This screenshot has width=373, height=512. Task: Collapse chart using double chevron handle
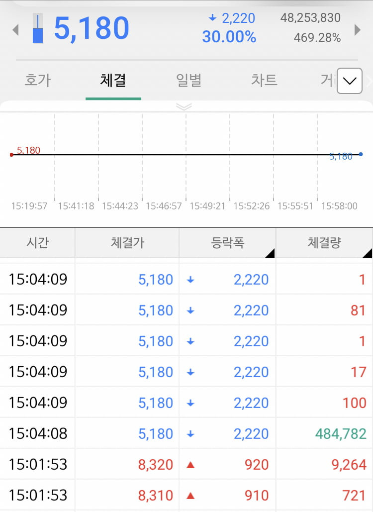pyautogui.click(x=184, y=107)
